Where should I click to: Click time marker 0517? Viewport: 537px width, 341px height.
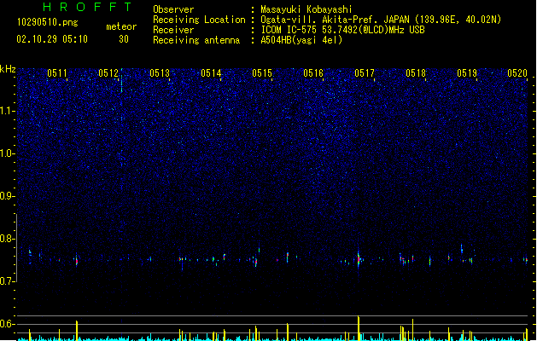(365, 73)
